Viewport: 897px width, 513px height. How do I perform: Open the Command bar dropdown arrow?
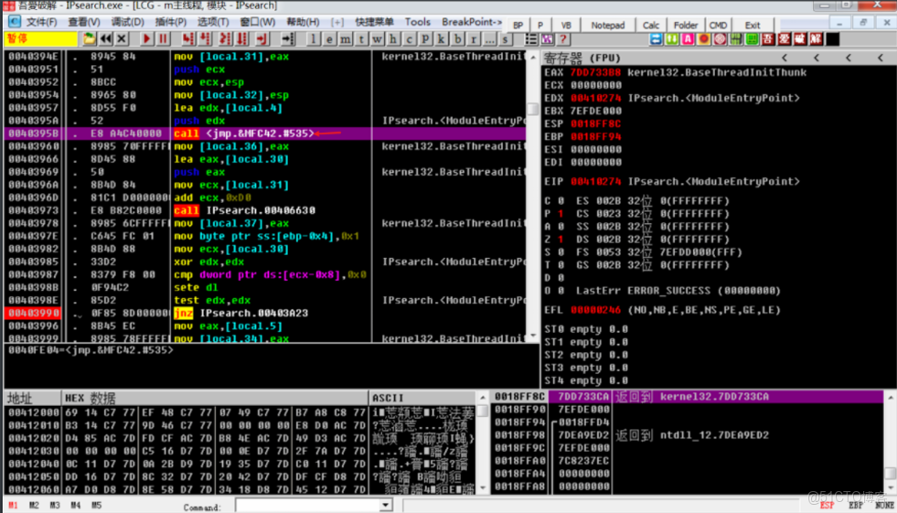[x=385, y=505]
